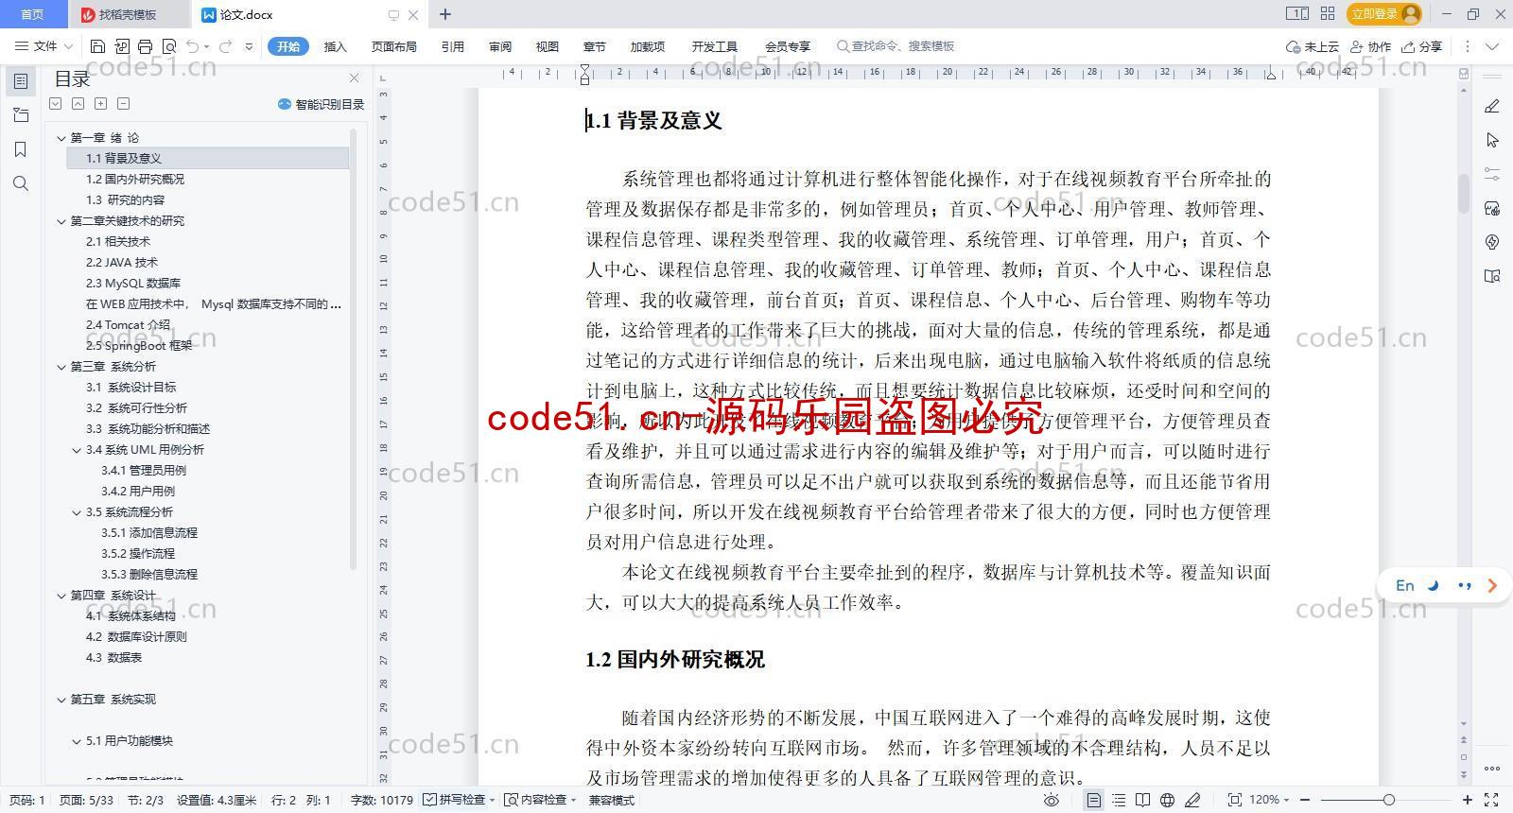The width and height of the screenshot is (1513, 813).
Task: Click the plus expand icon in 目录 pane toolbar
Action: coord(100,104)
